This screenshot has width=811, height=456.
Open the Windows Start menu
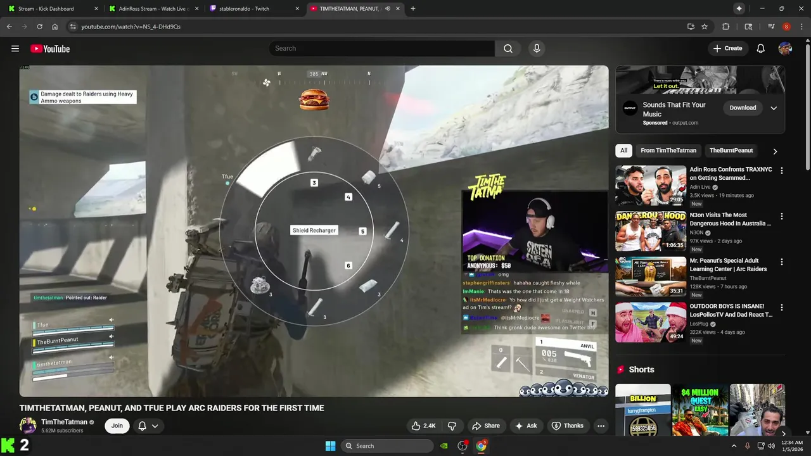coord(330,446)
